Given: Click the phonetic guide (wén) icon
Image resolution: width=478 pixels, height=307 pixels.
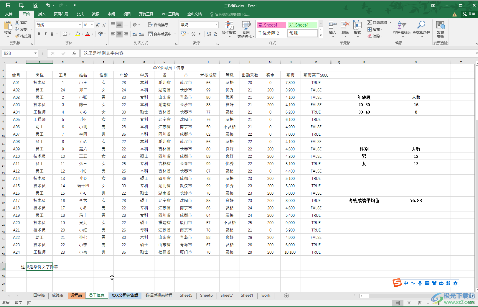Looking at the screenshot, I should pyautogui.click(x=100, y=34).
